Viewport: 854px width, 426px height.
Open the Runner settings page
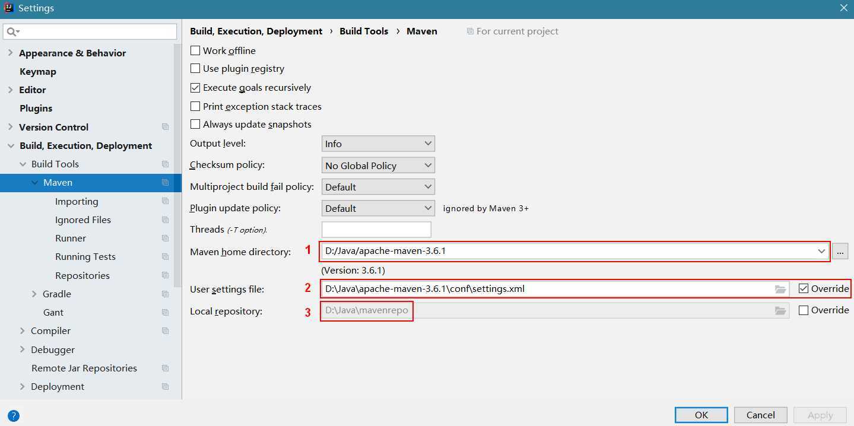pyautogui.click(x=71, y=238)
